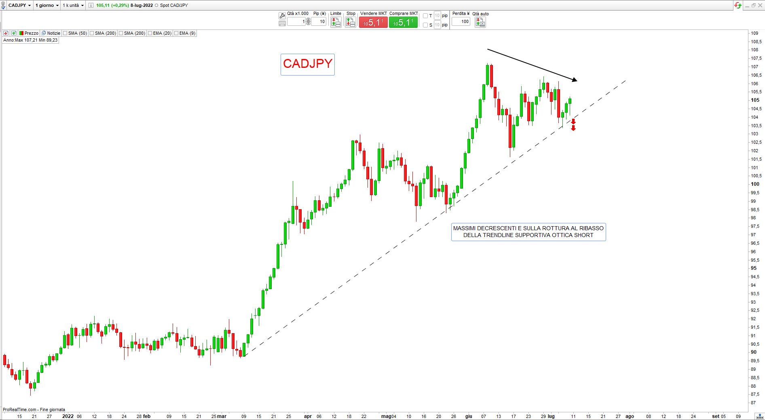
Task: Click the Pip (¥) input field
Action: [x=319, y=22]
